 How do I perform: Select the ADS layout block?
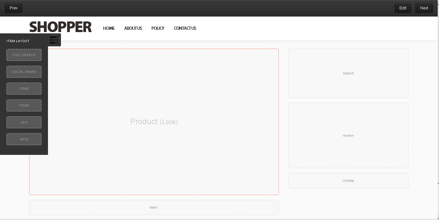click(x=24, y=122)
